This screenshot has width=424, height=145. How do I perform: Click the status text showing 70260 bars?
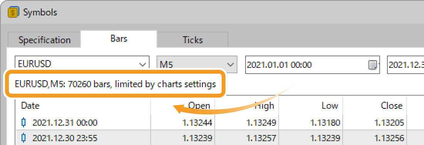116,84
